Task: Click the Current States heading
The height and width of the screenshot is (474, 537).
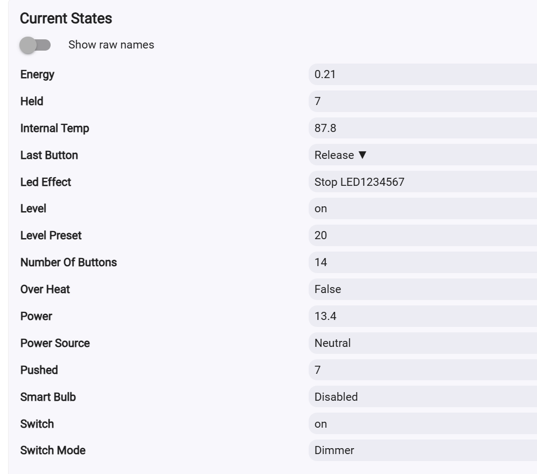Action: coord(66,18)
